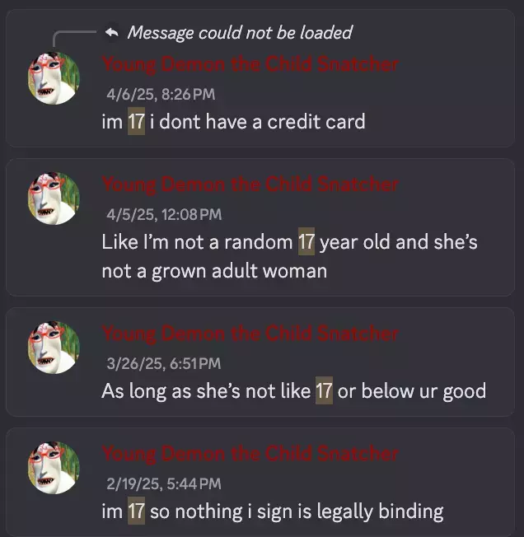
Task: Jump to the 'i dont have a credit card' result
Action: 260,78
